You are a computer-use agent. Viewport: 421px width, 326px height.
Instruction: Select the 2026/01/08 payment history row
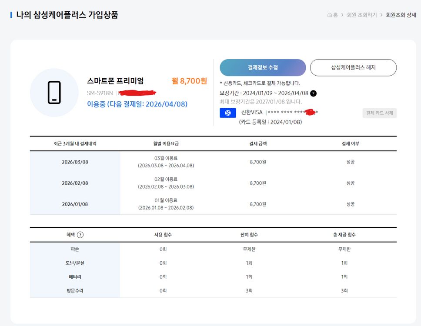(x=75, y=204)
